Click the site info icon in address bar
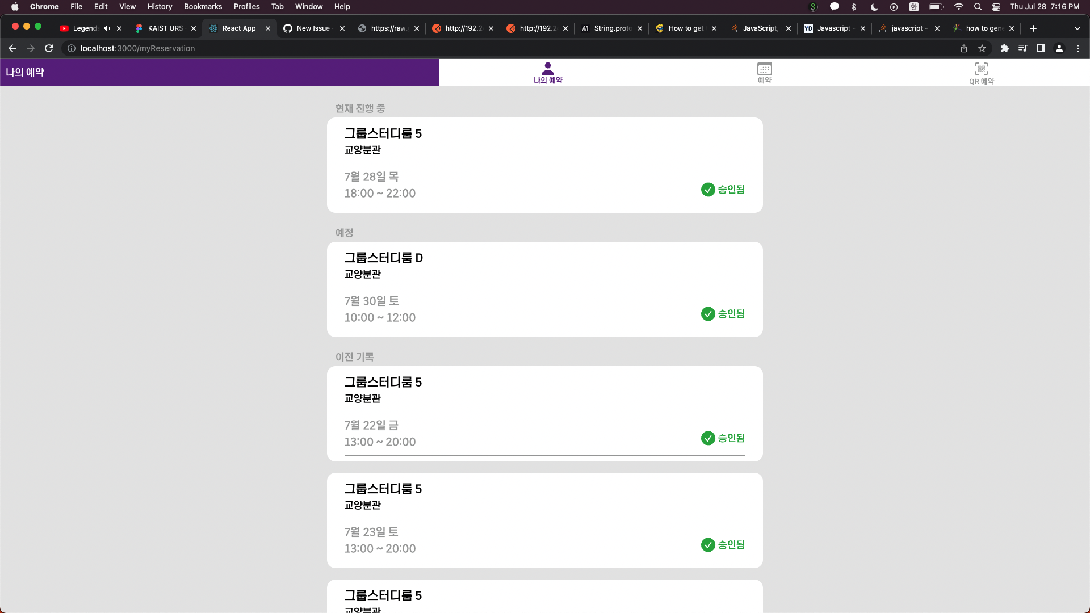The image size is (1090, 613). [x=71, y=48]
